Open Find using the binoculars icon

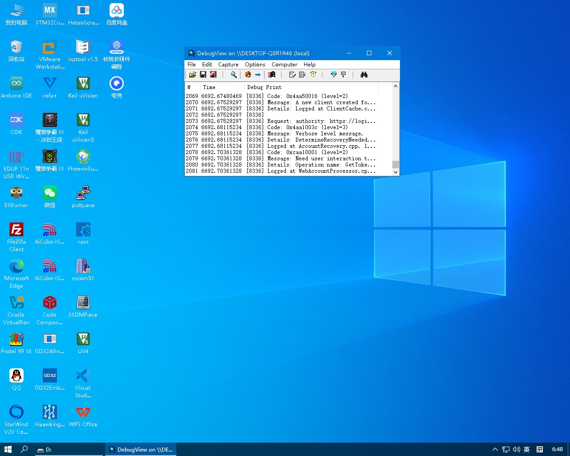coord(364,75)
